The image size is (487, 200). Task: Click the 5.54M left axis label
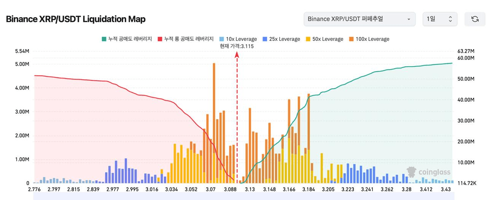pos(22,51)
